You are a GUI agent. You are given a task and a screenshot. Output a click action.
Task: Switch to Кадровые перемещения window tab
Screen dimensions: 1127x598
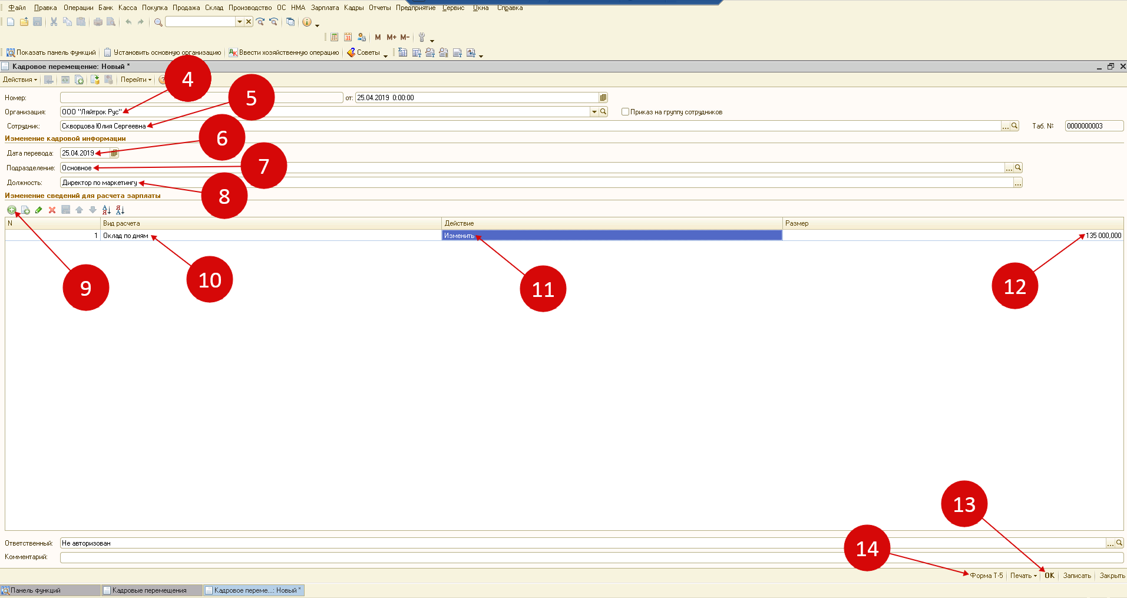(151, 590)
